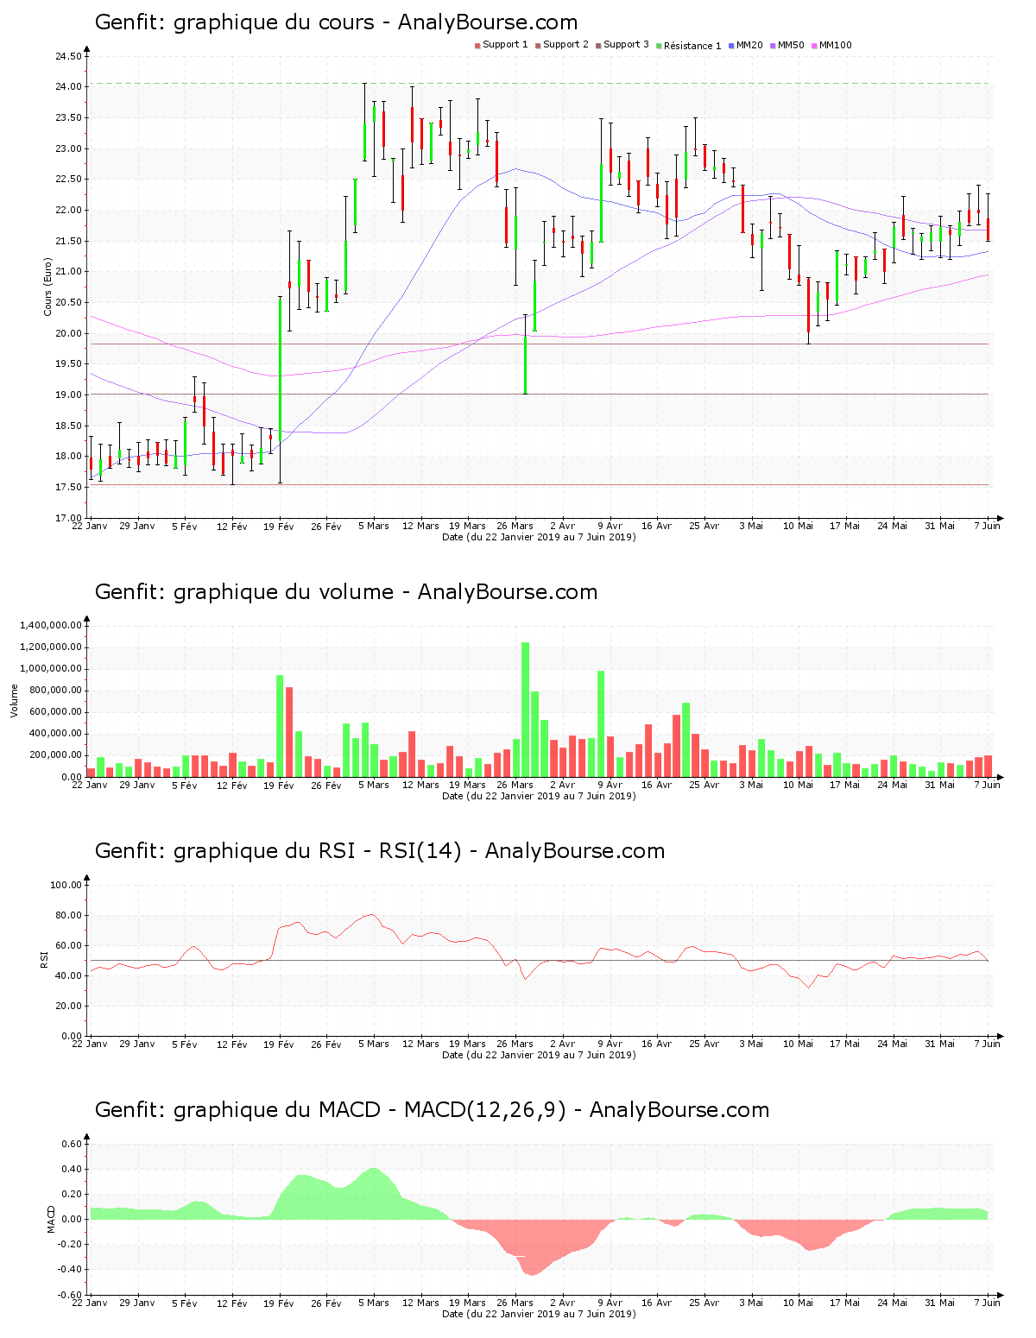The height and width of the screenshot is (1338, 1036).
Task: Click the 40.00 RSI axis value
Action: (68, 975)
